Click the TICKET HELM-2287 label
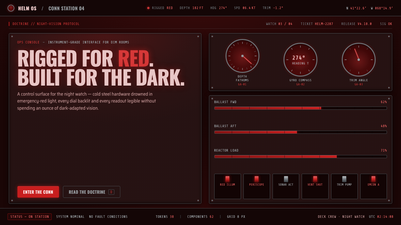 point(317,24)
